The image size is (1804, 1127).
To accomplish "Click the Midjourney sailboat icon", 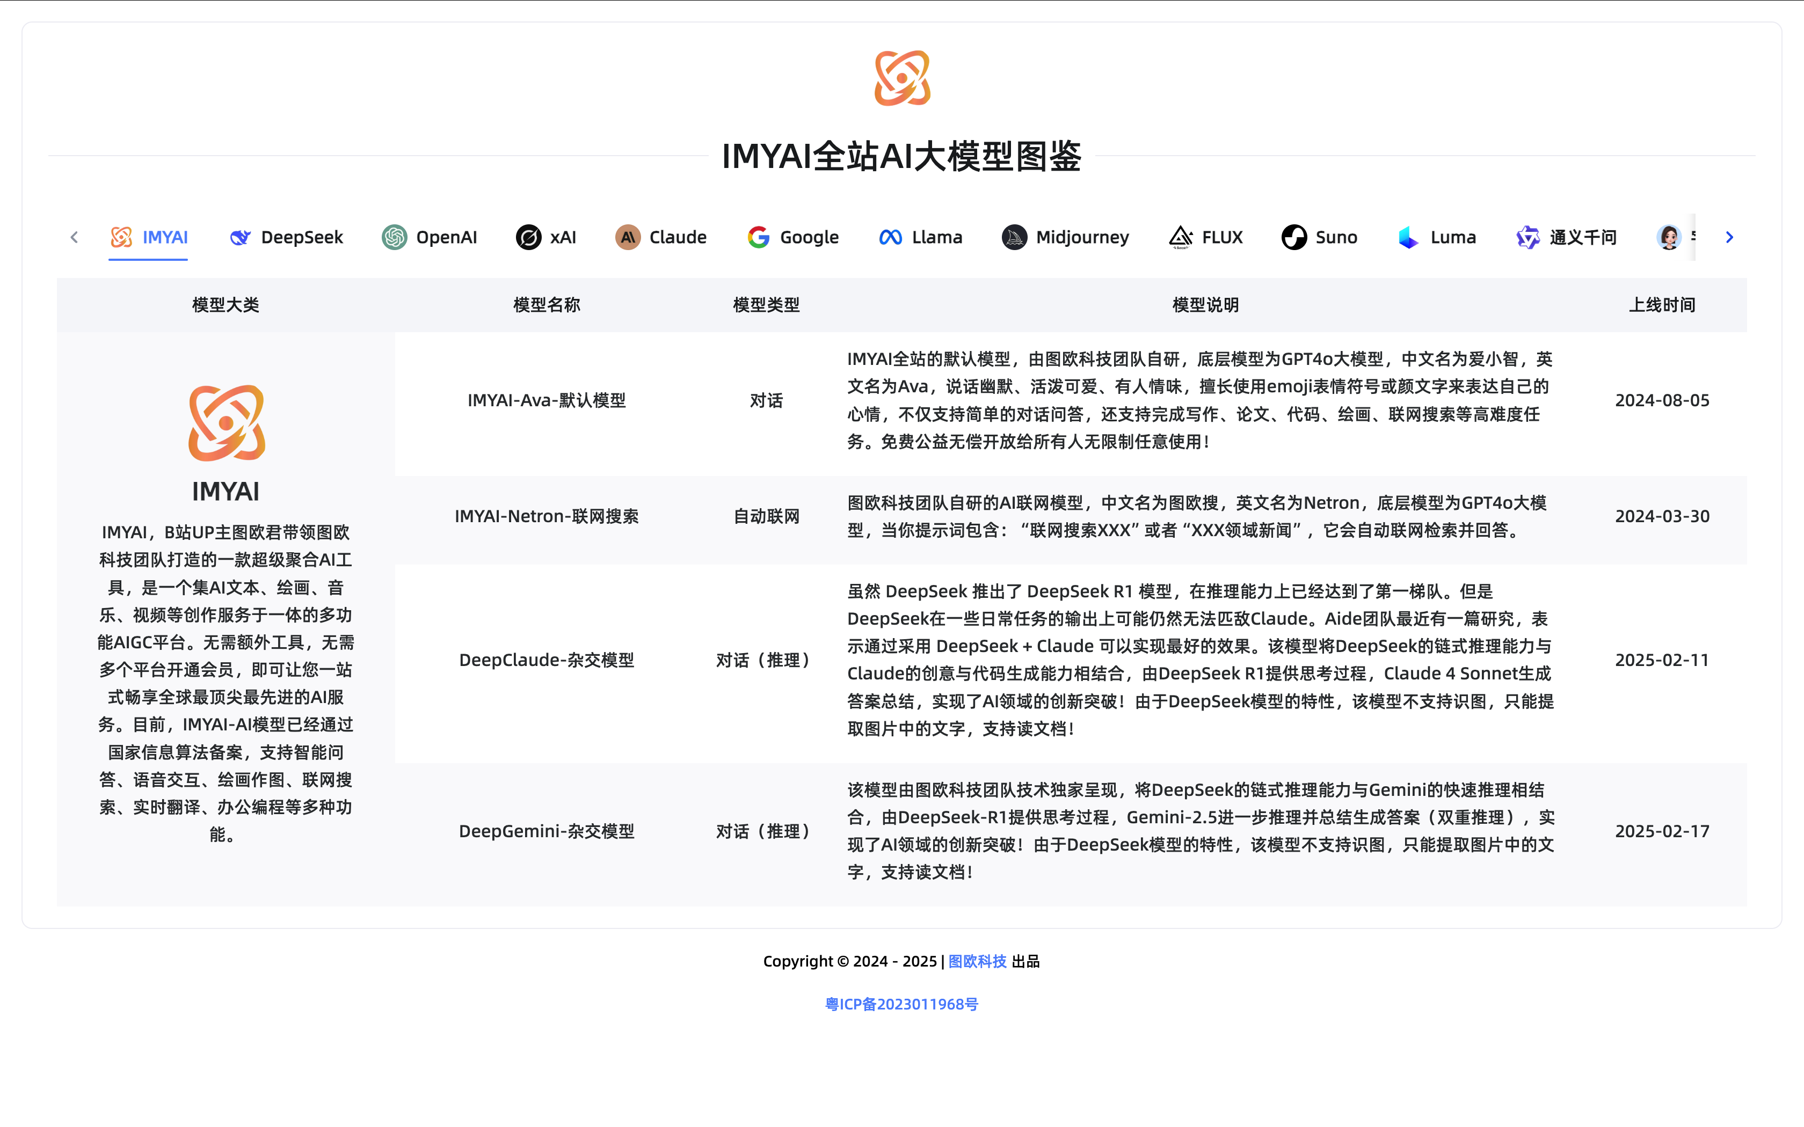I will 1015,237.
